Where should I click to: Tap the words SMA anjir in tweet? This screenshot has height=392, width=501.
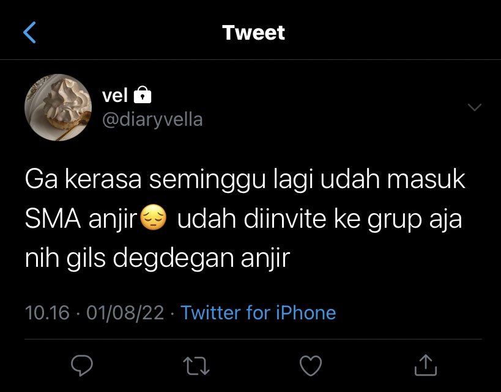pyautogui.click(x=81, y=219)
